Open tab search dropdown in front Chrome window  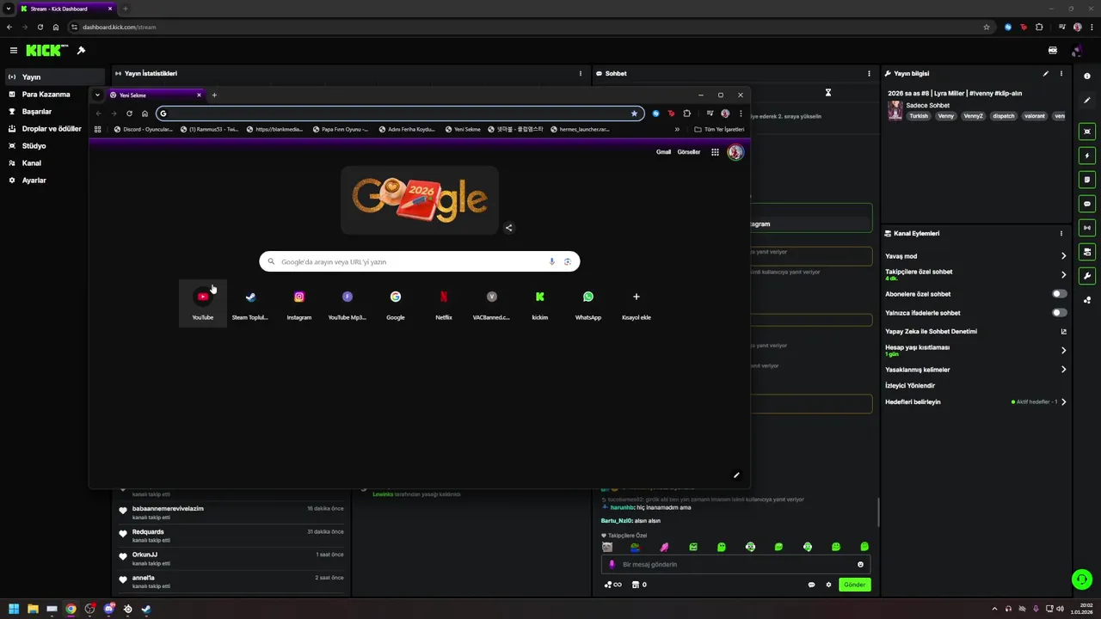tap(97, 95)
